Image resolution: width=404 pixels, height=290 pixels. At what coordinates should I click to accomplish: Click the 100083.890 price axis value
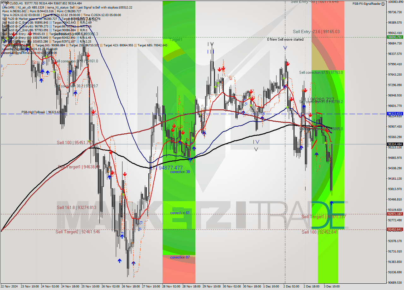click(395, 2)
